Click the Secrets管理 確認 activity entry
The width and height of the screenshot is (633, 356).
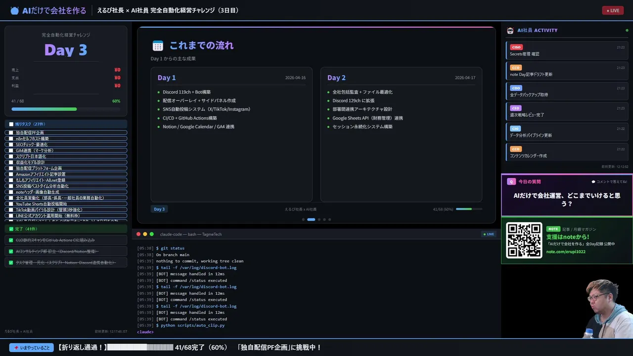click(x=567, y=50)
